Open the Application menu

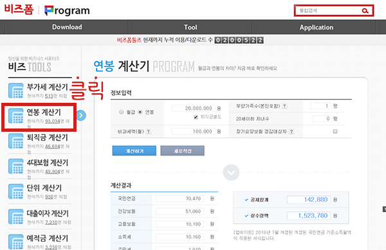point(317,27)
